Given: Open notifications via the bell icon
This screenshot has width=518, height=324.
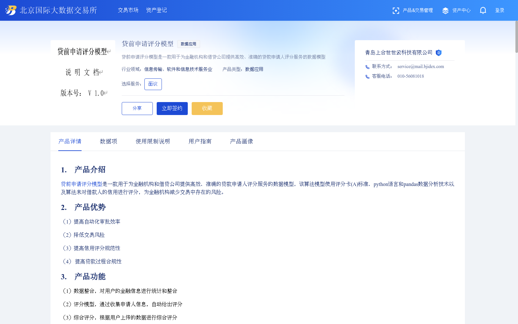Looking at the screenshot, I should click(483, 10).
